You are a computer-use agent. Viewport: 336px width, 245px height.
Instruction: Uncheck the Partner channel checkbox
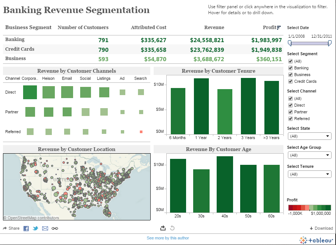tap(291, 112)
